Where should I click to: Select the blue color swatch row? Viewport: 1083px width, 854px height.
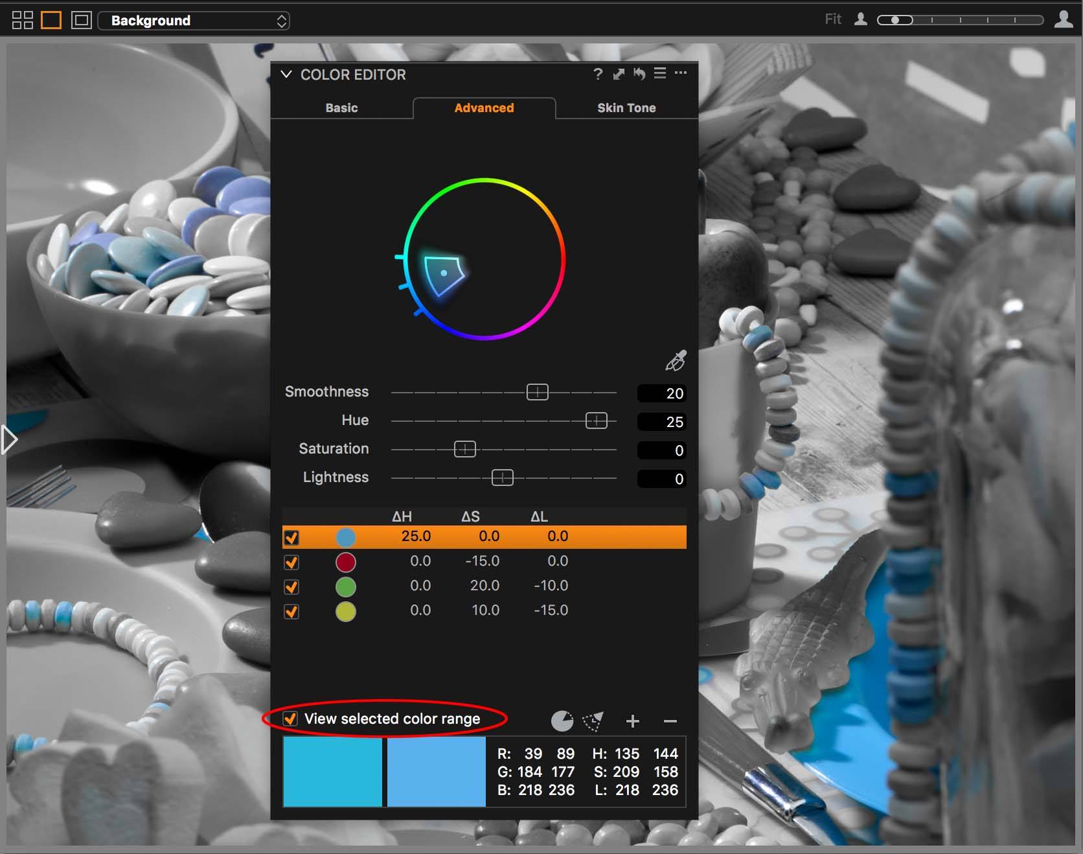(x=484, y=537)
